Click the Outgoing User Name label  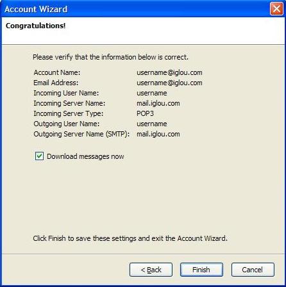[x=67, y=124]
